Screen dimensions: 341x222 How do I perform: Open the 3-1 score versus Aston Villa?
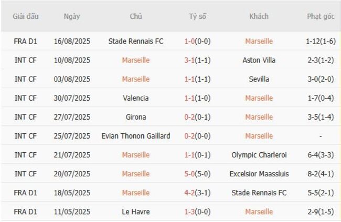(x=190, y=60)
